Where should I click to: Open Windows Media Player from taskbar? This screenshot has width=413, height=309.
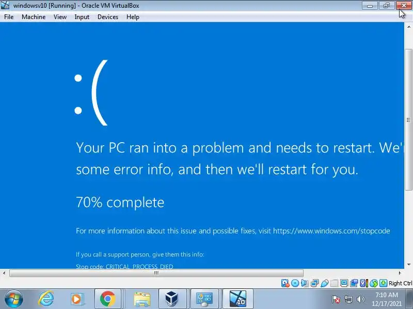coord(76,299)
